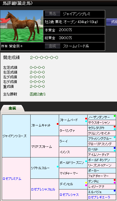Viewport: 117px width, 201px height.
Task: Click the ボールドネシアン pedigree cell
Action: click(102, 160)
